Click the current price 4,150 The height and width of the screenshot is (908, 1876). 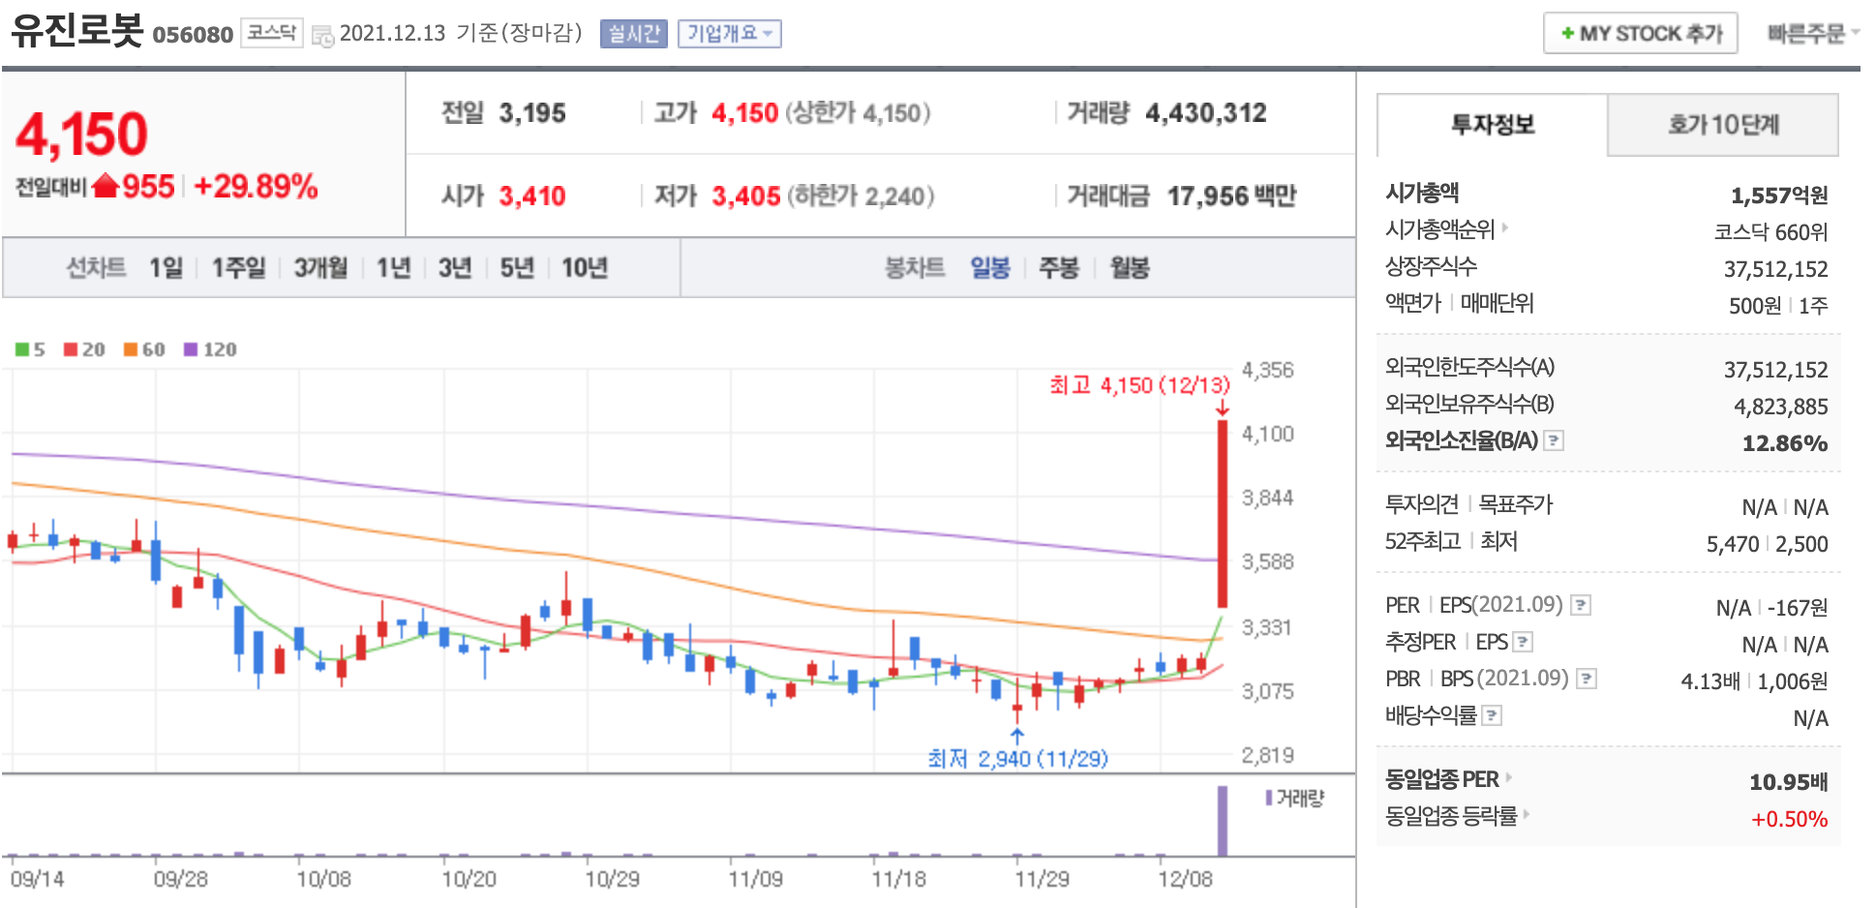pos(82,134)
